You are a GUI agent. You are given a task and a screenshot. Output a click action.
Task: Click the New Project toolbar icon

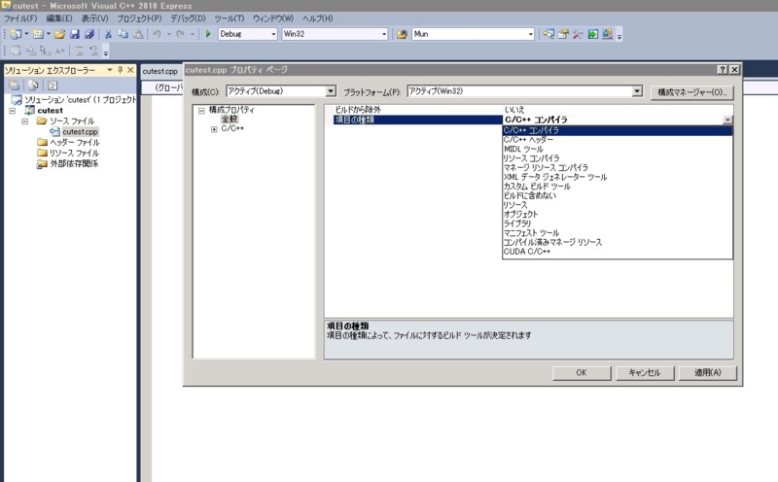(16, 34)
